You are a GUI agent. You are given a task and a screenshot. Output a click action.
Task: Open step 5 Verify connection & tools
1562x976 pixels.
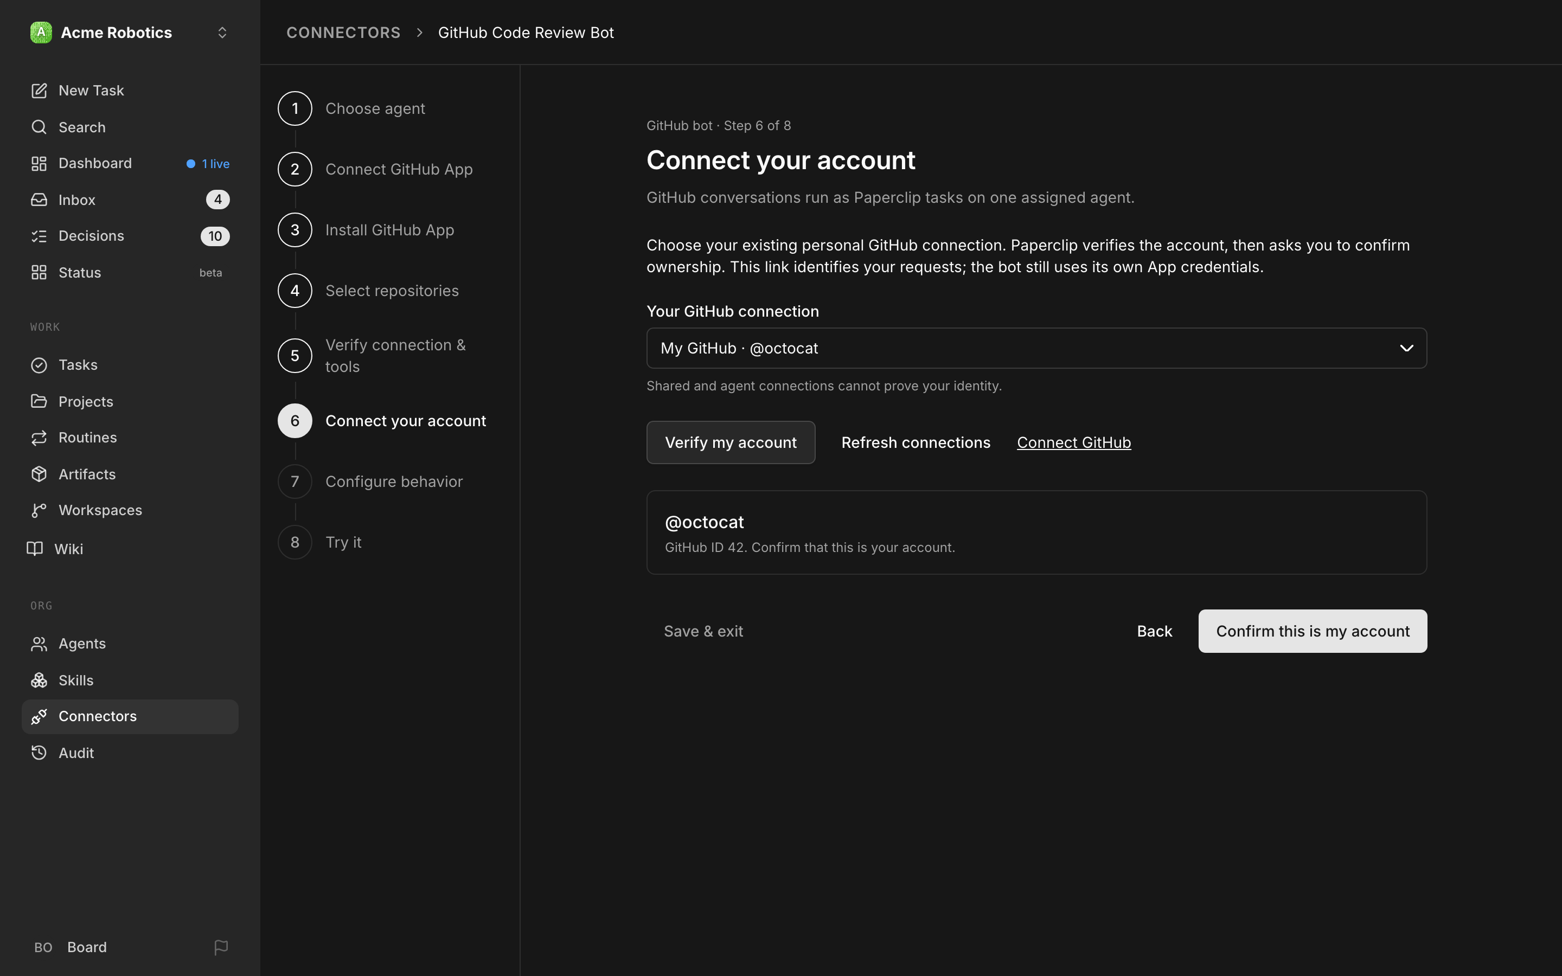point(372,356)
